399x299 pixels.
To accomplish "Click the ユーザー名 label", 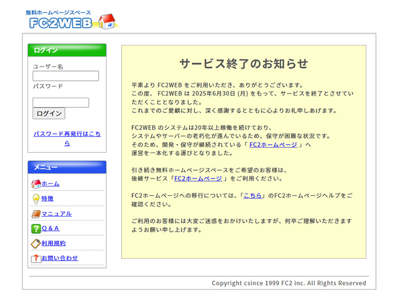I will (x=48, y=67).
